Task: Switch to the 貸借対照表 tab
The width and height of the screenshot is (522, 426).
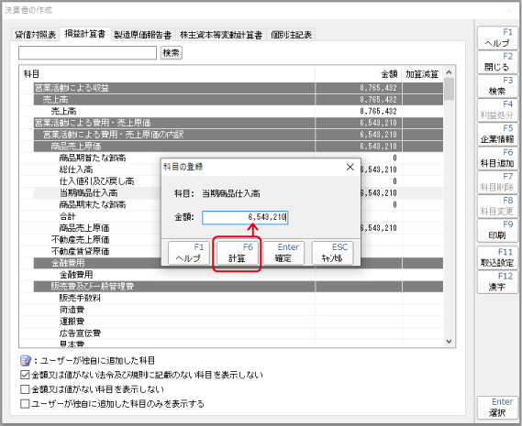Action: click(35, 35)
